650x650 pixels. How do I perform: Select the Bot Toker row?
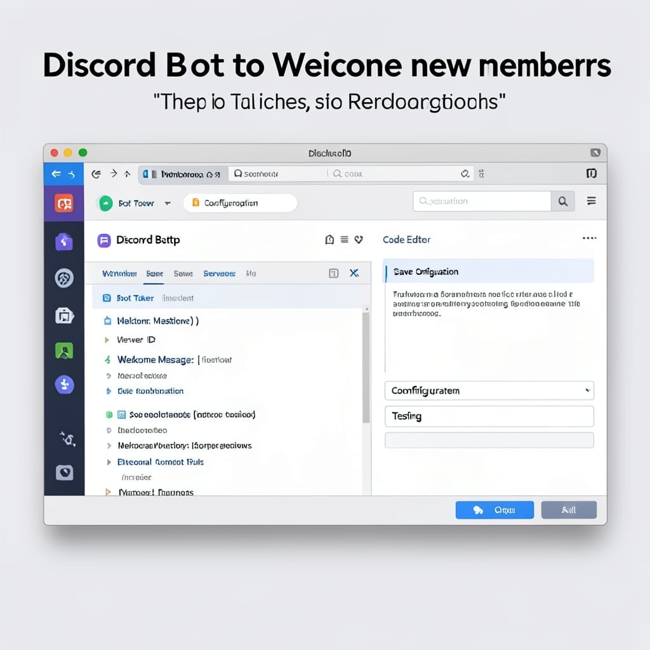tap(227, 298)
